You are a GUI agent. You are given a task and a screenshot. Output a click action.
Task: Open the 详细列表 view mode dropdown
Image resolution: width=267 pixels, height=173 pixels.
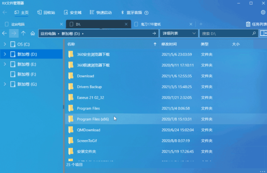pos(179,33)
